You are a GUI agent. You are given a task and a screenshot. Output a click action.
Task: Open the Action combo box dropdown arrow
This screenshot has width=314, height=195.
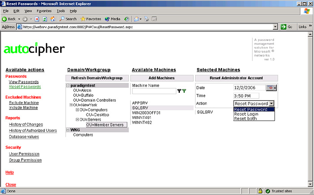[271, 104]
